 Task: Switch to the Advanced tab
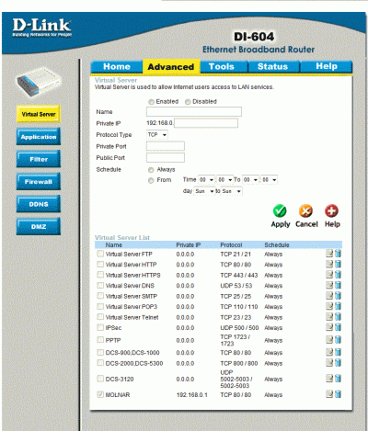click(x=171, y=66)
